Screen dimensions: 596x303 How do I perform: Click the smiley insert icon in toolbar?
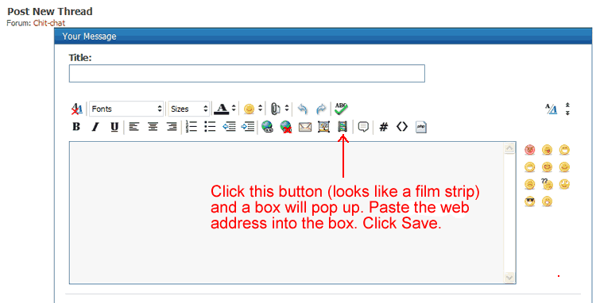pyautogui.click(x=249, y=109)
